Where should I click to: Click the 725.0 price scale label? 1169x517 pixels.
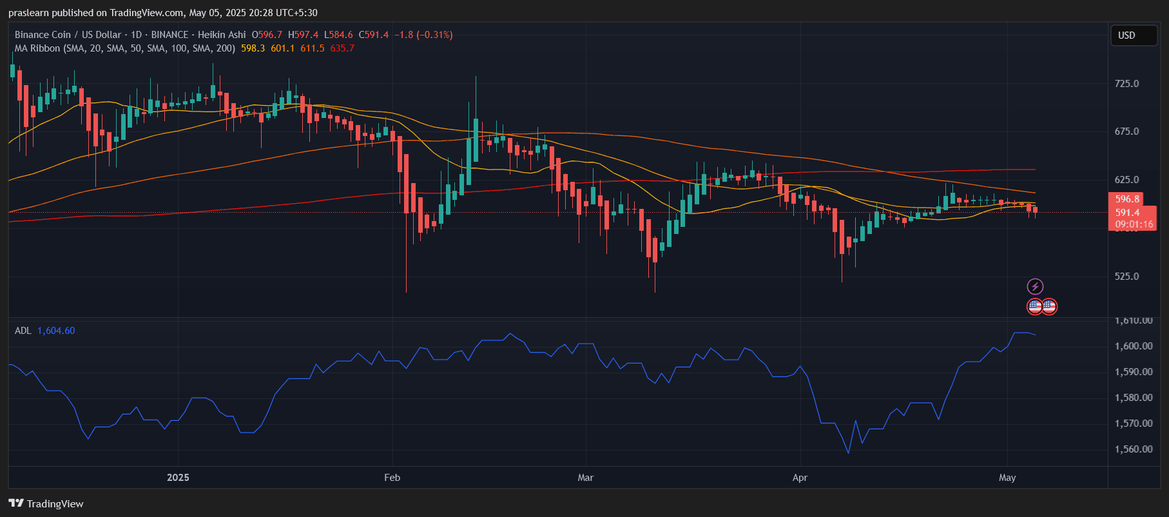[x=1126, y=84]
